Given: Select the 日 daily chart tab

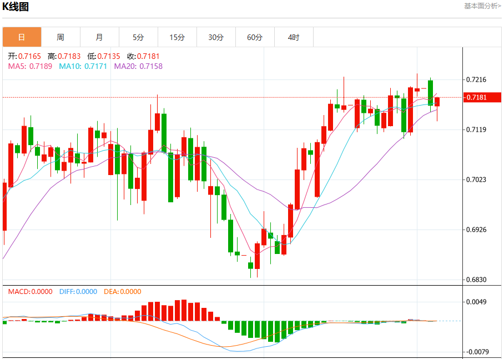Looking at the screenshot, I should [x=22, y=37].
